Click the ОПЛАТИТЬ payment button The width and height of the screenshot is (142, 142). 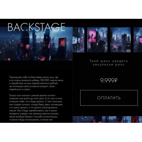(109, 98)
